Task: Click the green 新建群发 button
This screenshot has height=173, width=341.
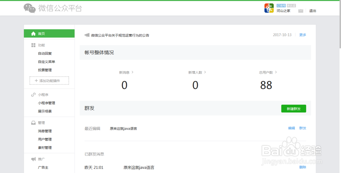Action: 294,109
